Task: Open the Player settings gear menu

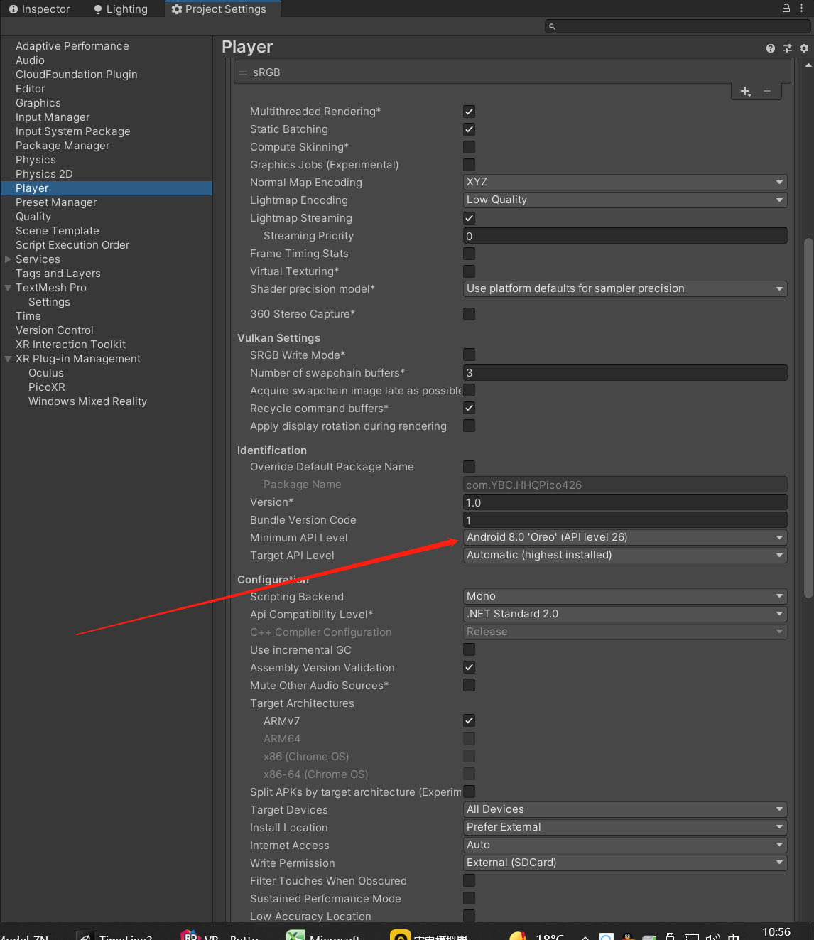Action: point(804,48)
